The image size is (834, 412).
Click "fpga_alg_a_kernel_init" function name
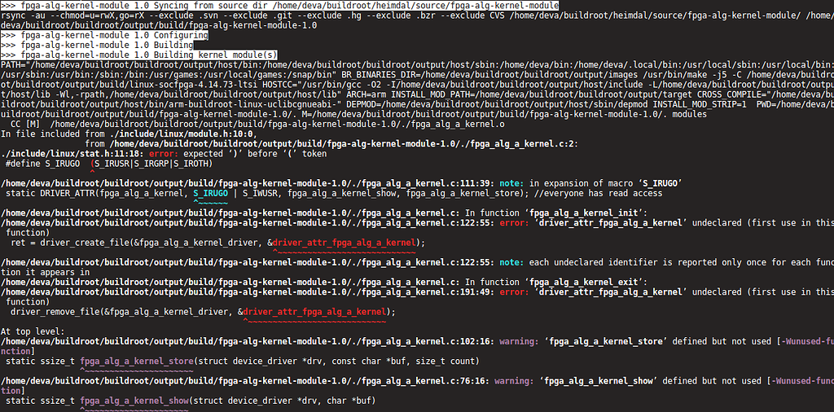point(584,213)
